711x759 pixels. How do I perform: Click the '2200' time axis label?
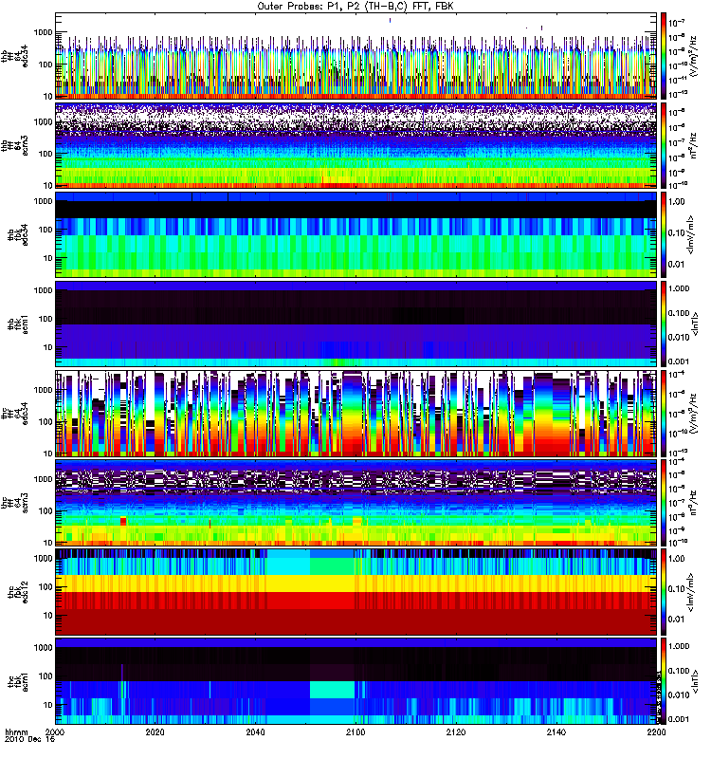pyautogui.click(x=656, y=731)
